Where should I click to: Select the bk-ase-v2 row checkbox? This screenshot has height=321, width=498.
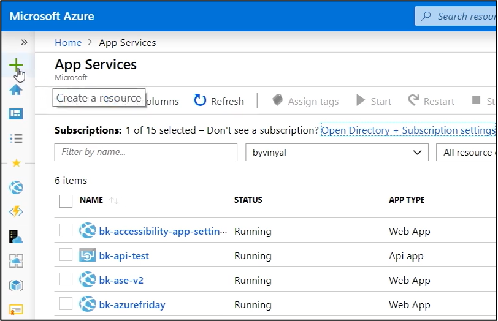click(66, 280)
